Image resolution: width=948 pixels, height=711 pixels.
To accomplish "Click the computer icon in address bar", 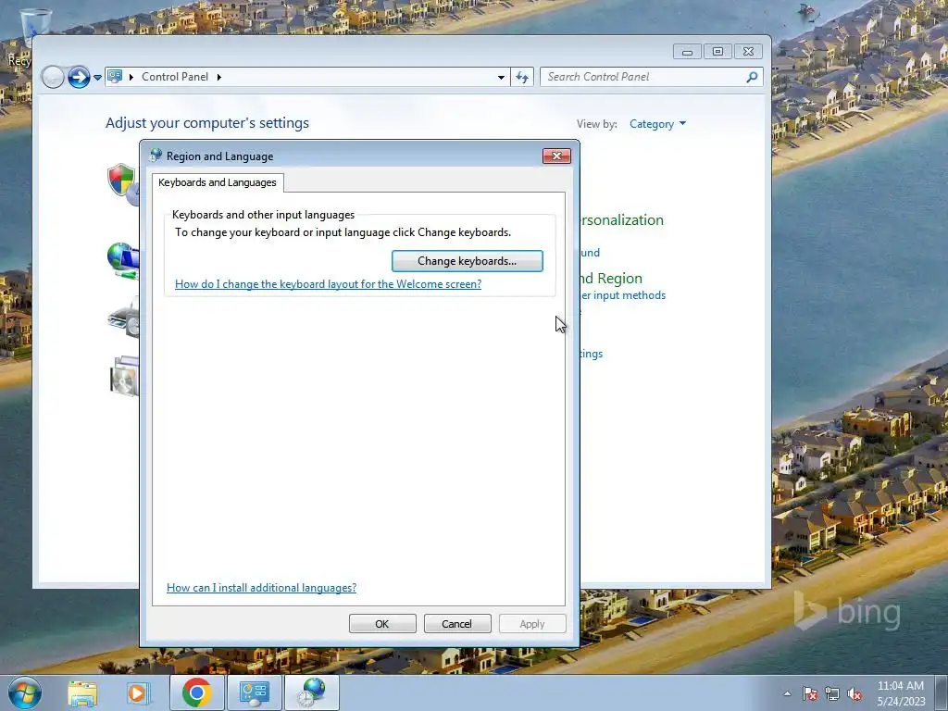I will (x=115, y=77).
